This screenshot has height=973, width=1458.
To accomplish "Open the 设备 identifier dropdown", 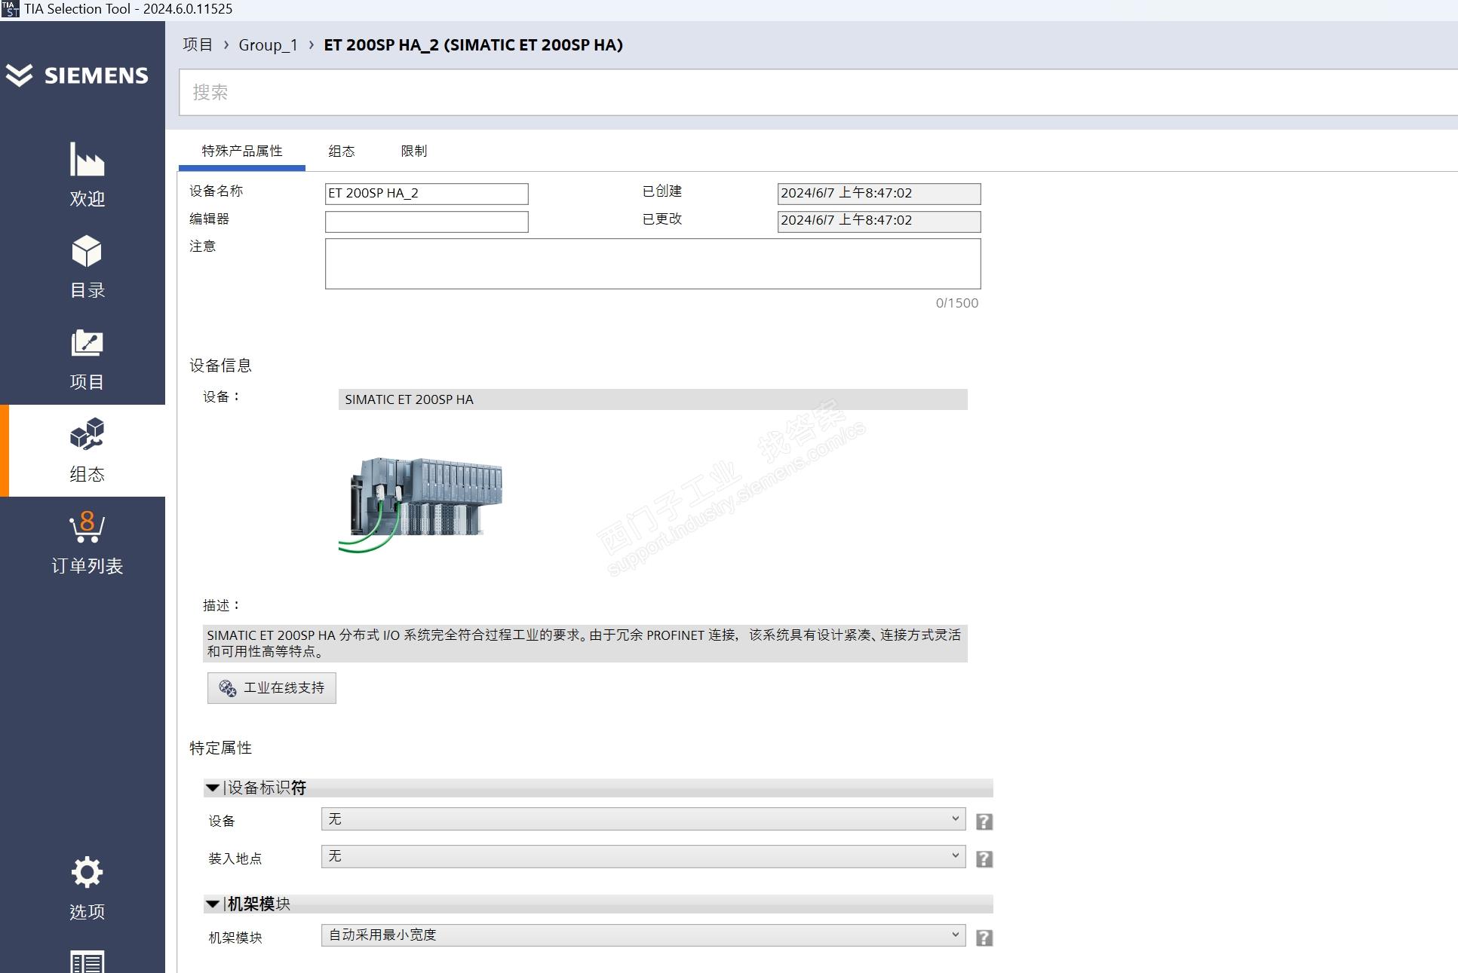I will pos(643,819).
